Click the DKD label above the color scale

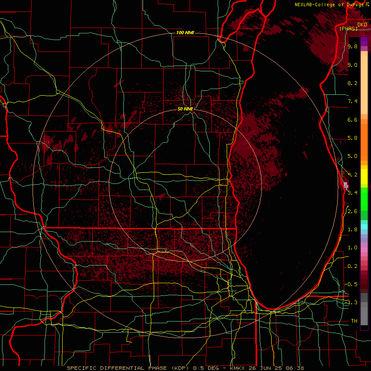[x=362, y=24]
